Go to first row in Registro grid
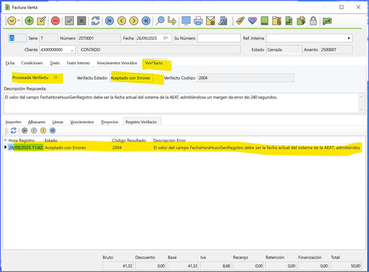 point(25,131)
